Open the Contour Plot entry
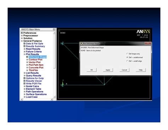This screenshot has width=168, height=130. click(x=35, y=60)
